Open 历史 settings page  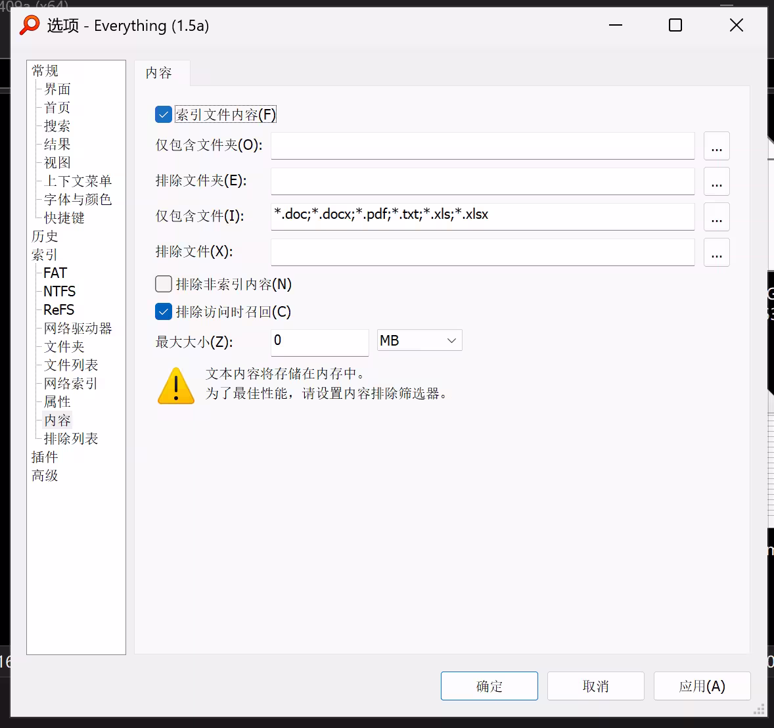coord(45,237)
